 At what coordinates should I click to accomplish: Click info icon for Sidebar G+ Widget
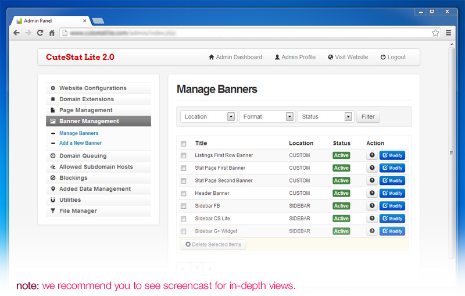click(372, 231)
